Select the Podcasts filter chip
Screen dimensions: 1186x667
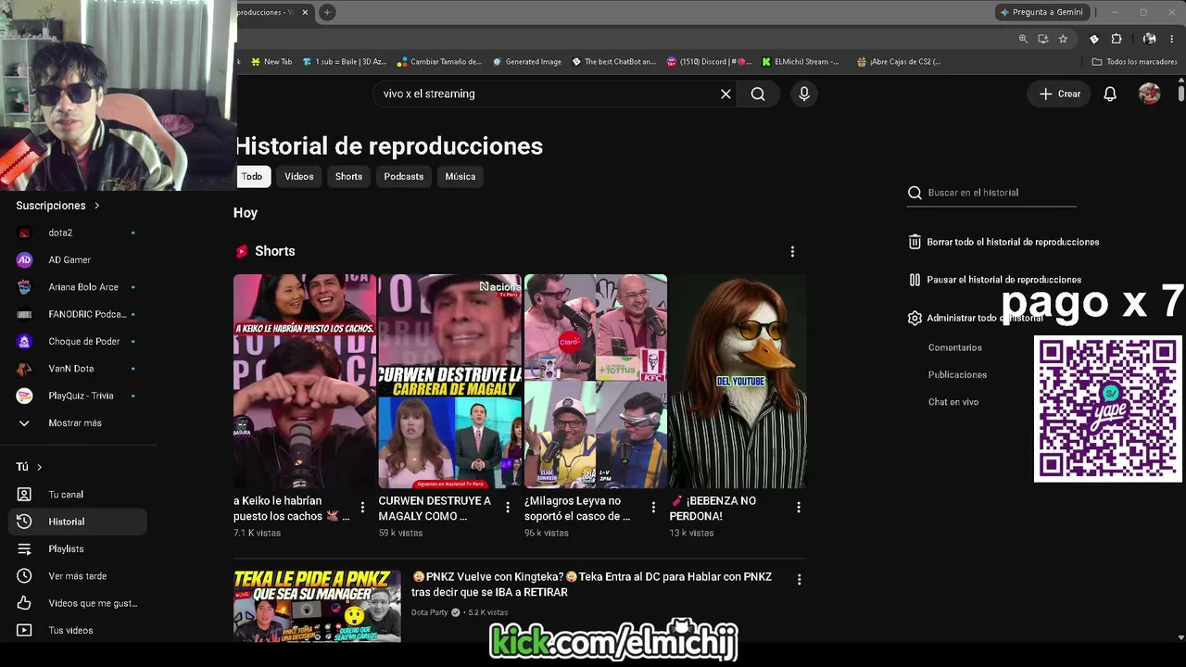(x=404, y=176)
